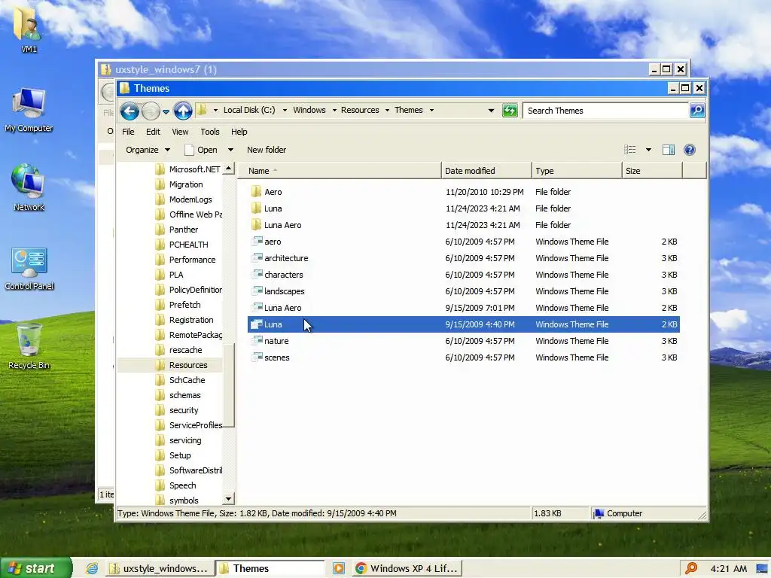Open the Organize dropdown
This screenshot has height=578, width=771.
[148, 150]
